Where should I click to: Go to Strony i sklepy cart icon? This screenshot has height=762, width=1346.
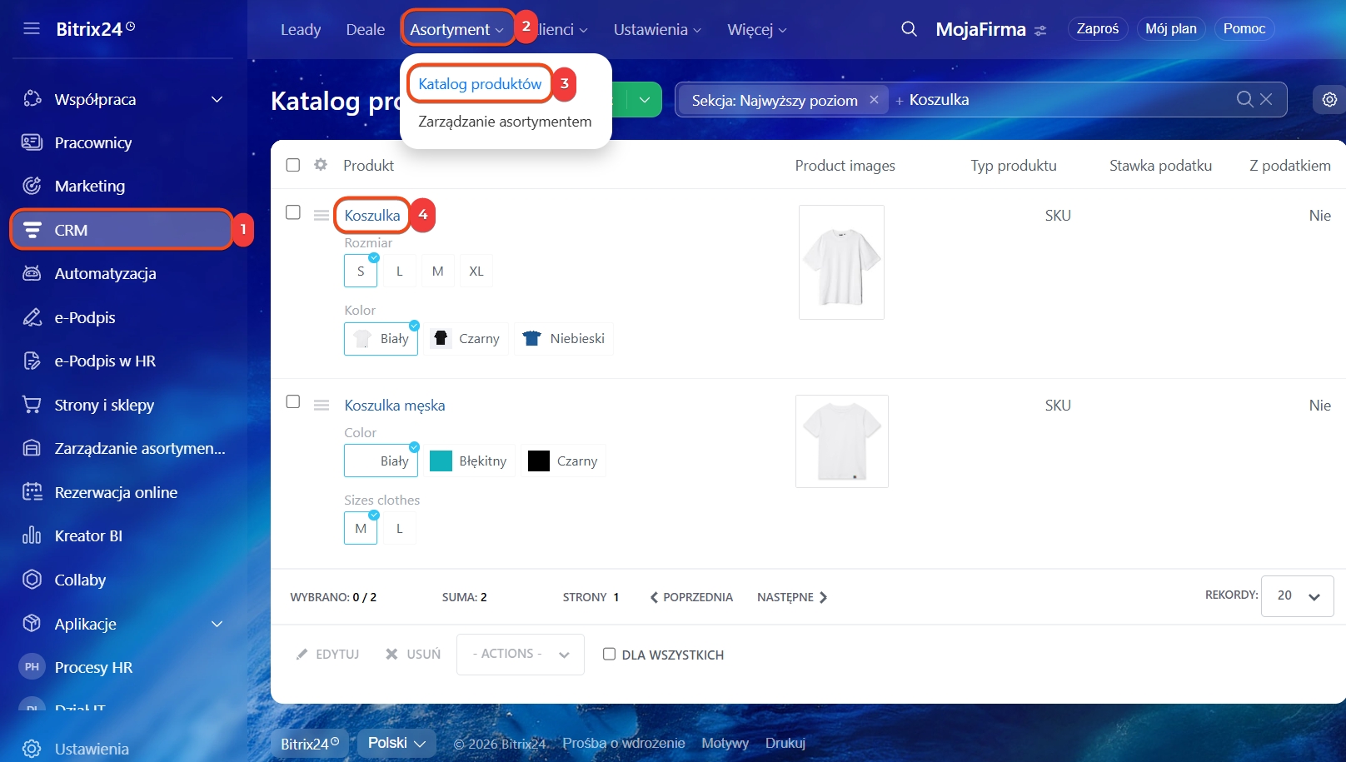click(x=32, y=405)
